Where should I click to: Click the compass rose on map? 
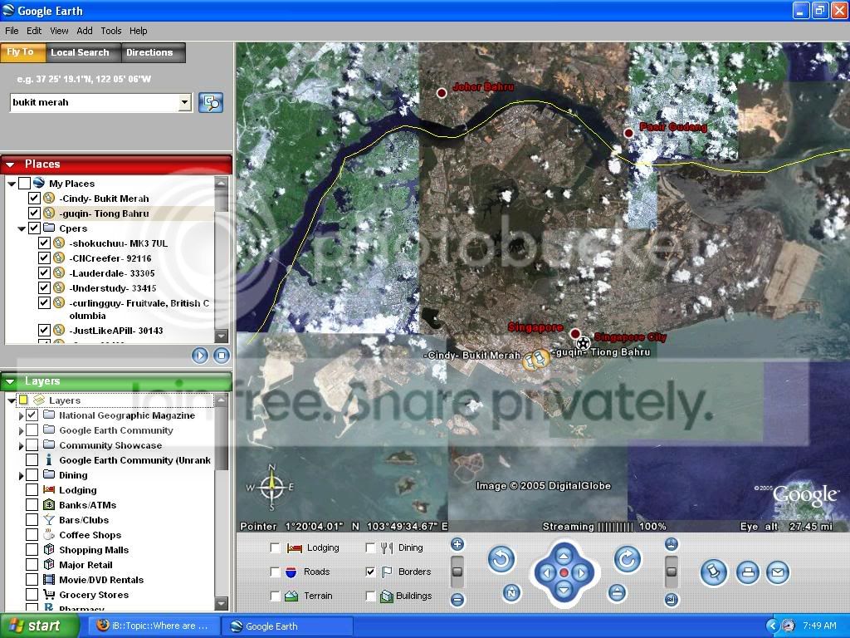click(271, 487)
